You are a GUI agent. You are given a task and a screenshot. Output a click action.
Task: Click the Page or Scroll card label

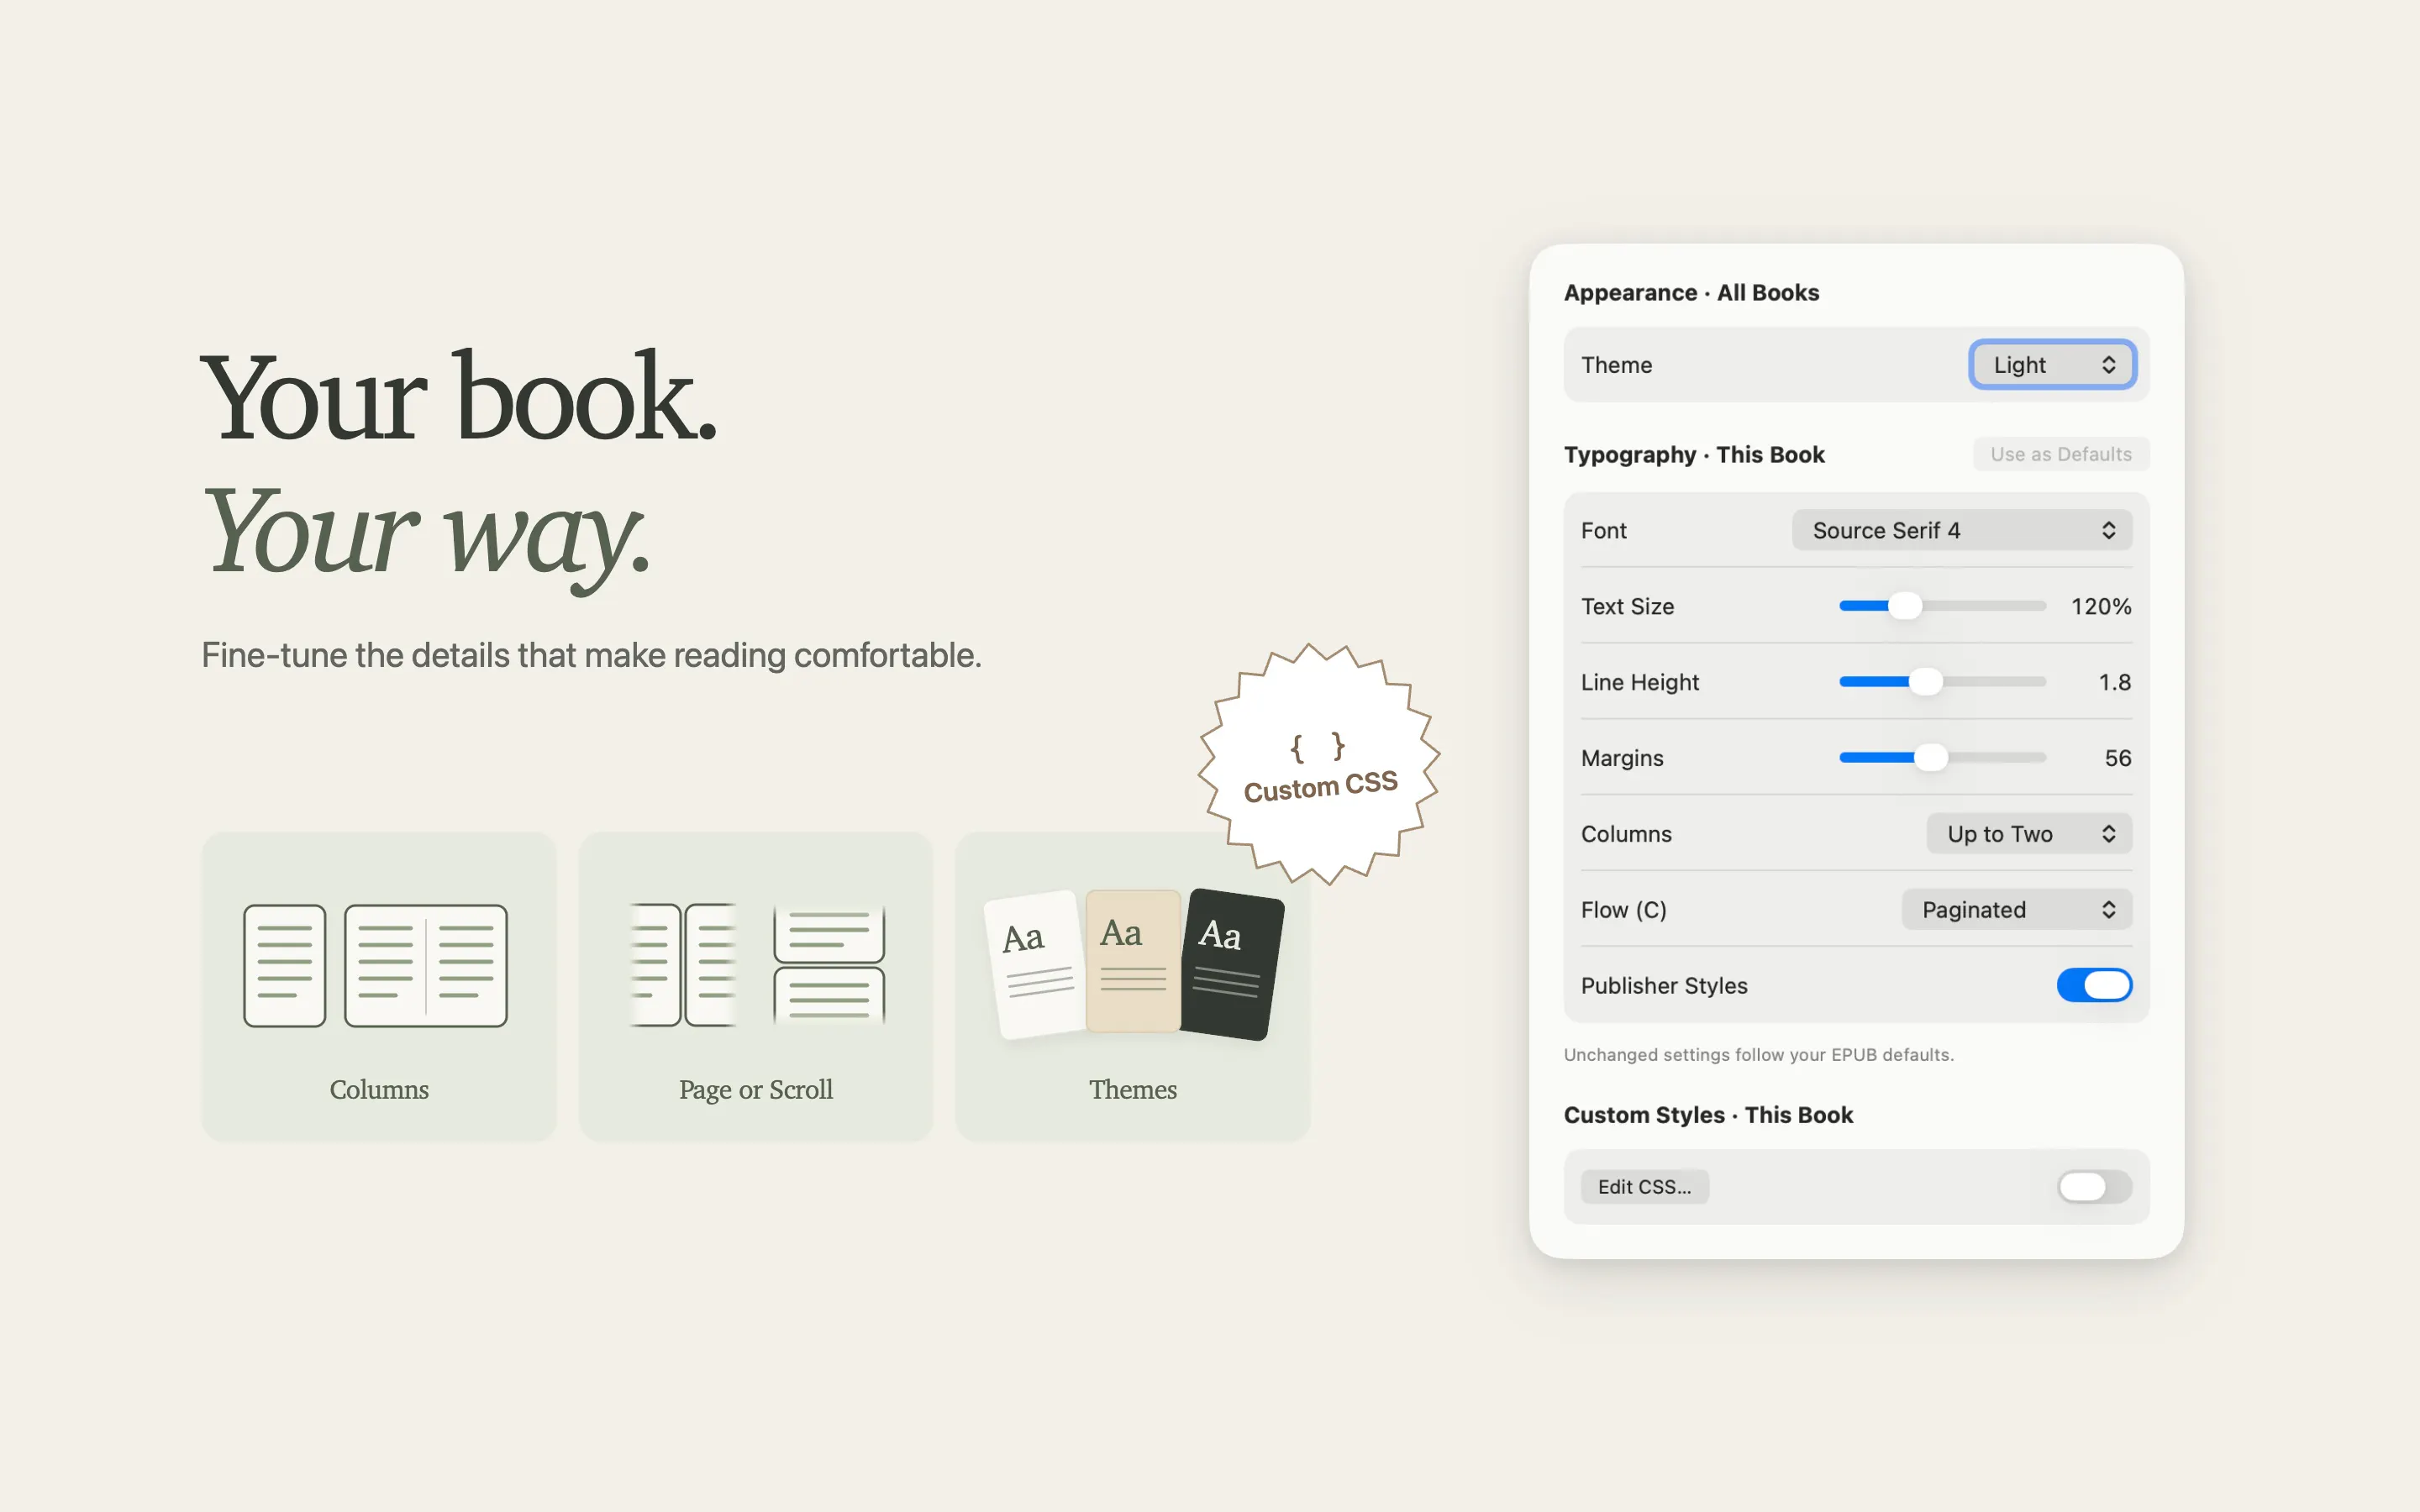pos(756,1090)
